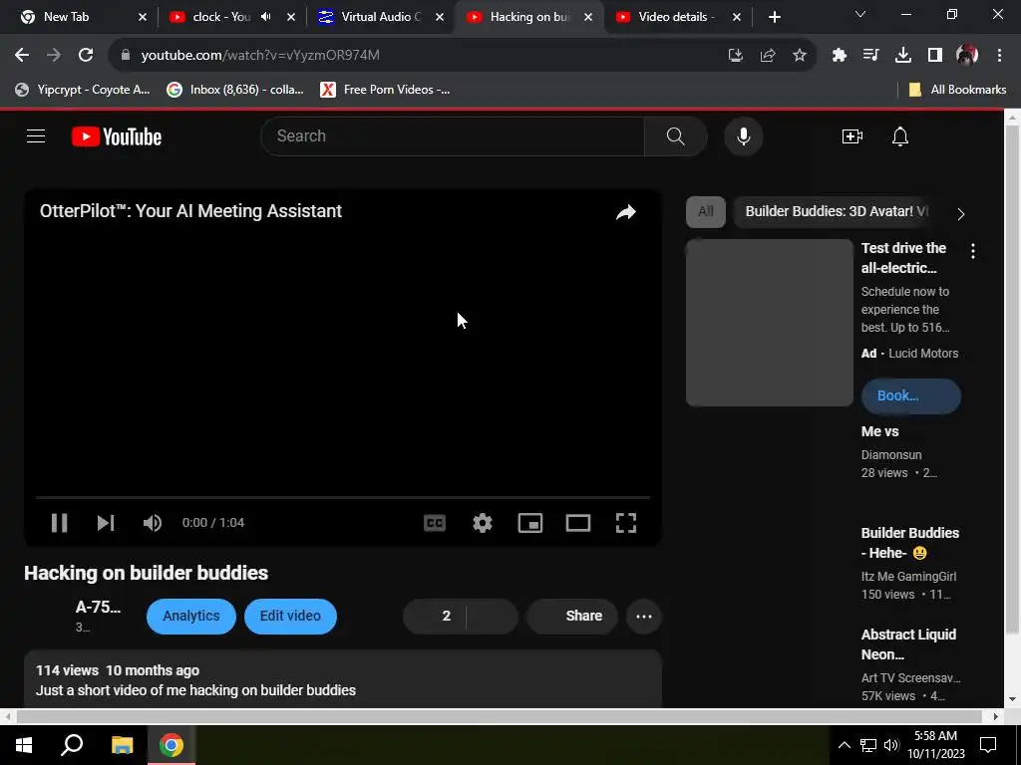The height and width of the screenshot is (765, 1021).
Task: Open 'Abstract Liquid Neon' video
Action: pos(908,644)
